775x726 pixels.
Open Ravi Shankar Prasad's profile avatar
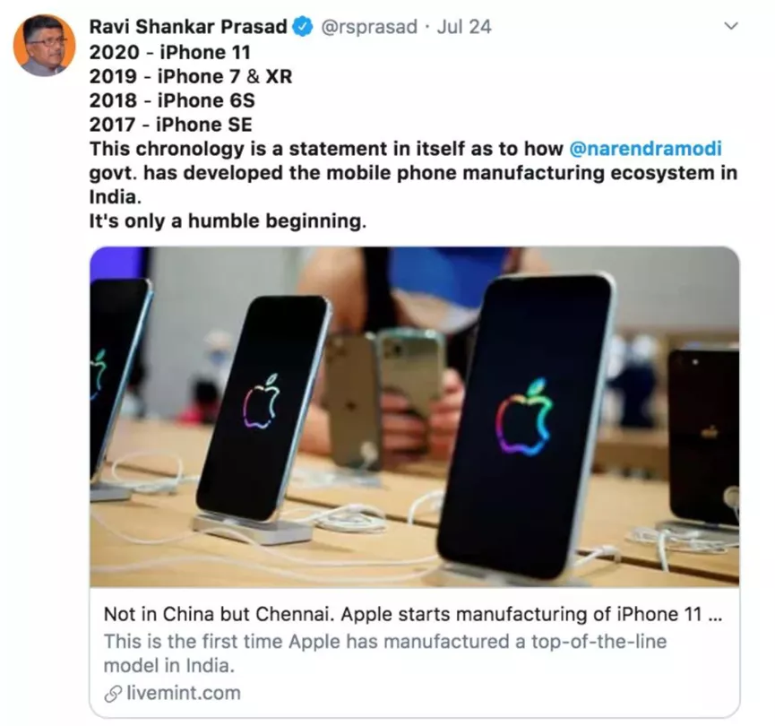coord(44,45)
